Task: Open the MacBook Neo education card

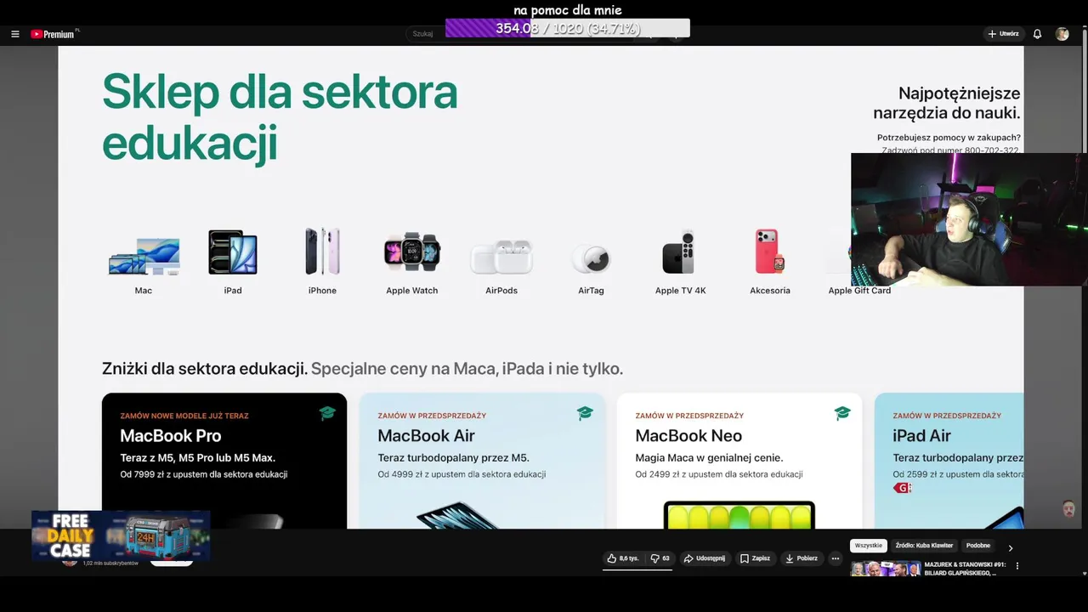Action: (739, 461)
